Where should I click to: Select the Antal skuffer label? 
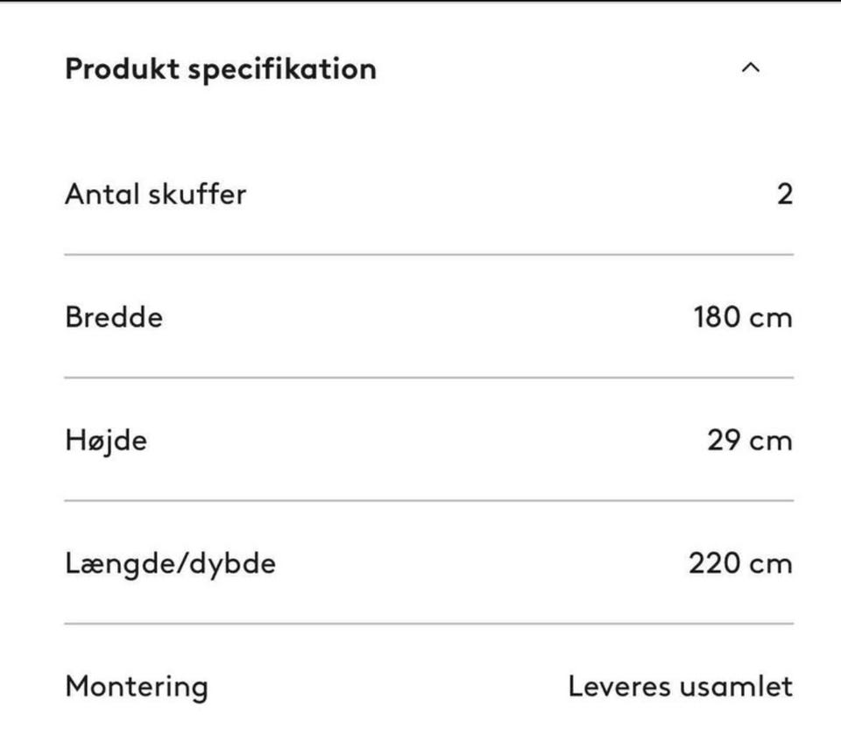pyautogui.click(x=156, y=194)
